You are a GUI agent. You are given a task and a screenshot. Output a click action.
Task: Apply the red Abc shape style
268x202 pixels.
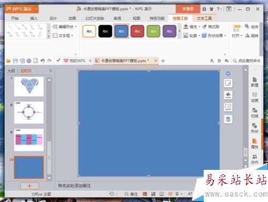click(x=137, y=31)
